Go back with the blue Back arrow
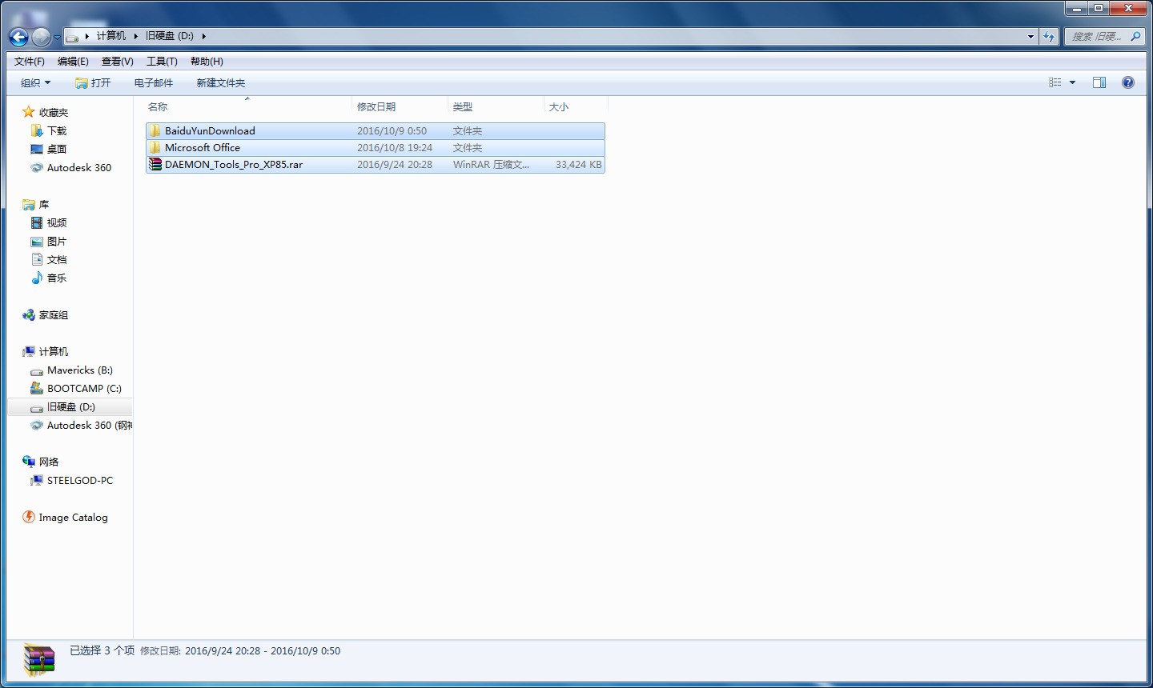This screenshot has height=688, width=1153. coord(18,37)
